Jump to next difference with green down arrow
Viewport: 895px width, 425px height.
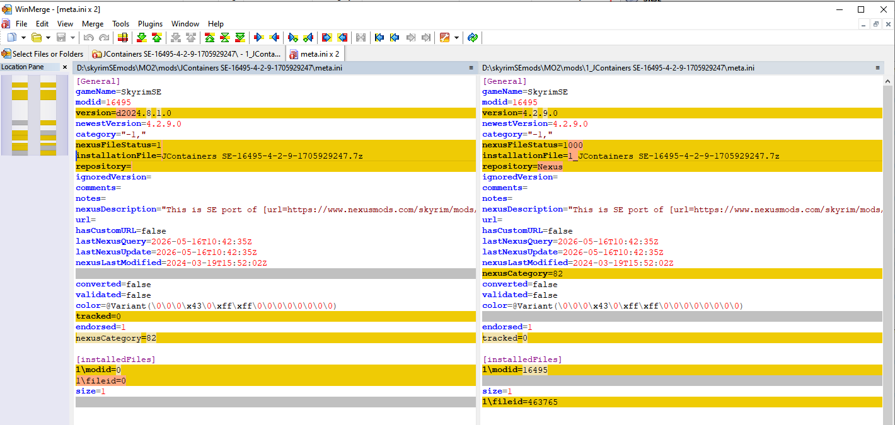coord(142,38)
